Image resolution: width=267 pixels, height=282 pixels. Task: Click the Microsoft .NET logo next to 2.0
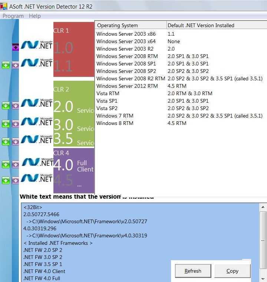click(37, 103)
